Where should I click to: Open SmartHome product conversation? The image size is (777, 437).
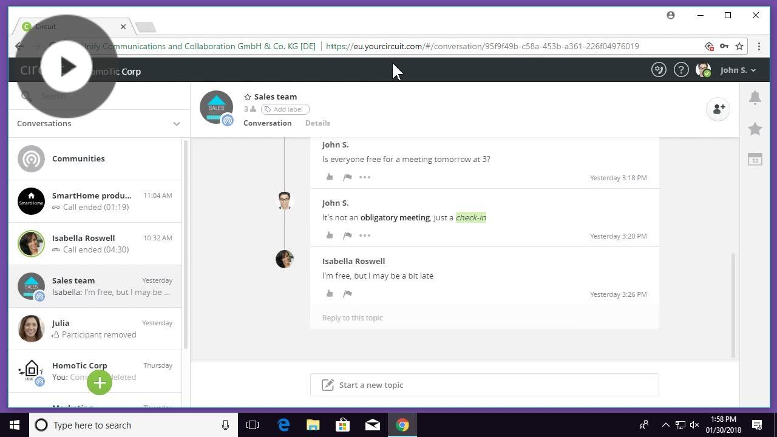[x=95, y=201]
